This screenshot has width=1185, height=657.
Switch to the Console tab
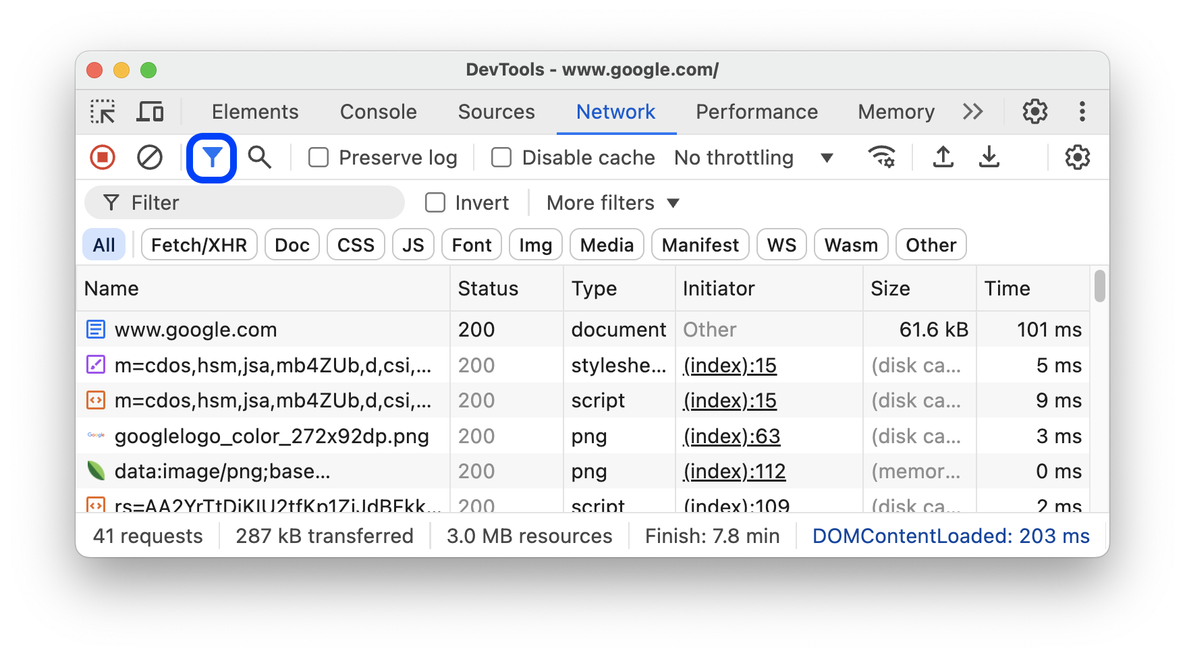(378, 112)
